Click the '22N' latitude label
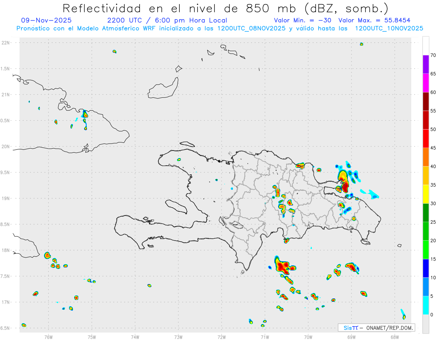Image resolution: width=443 pixels, height=342 pixels. (6, 43)
